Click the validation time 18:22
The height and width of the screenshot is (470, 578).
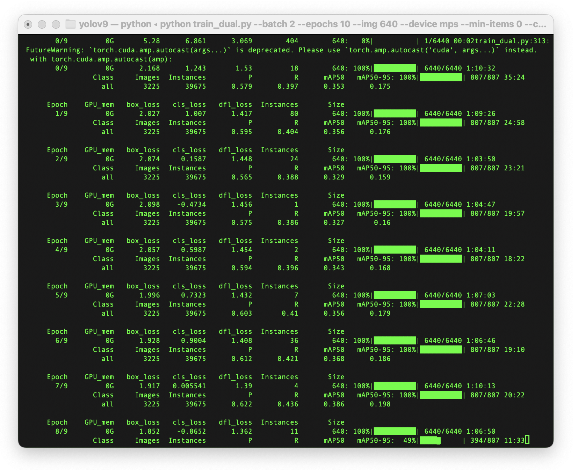click(x=514, y=259)
